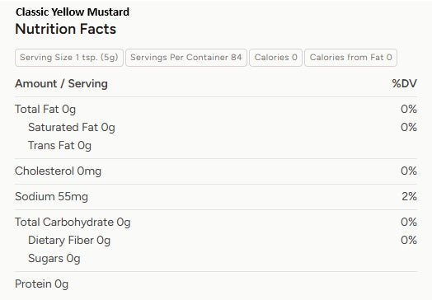Screen dimensions: 432x300
Task: Click the Serving Size 1 tsp. (5g) tag
Action: click(x=69, y=58)
